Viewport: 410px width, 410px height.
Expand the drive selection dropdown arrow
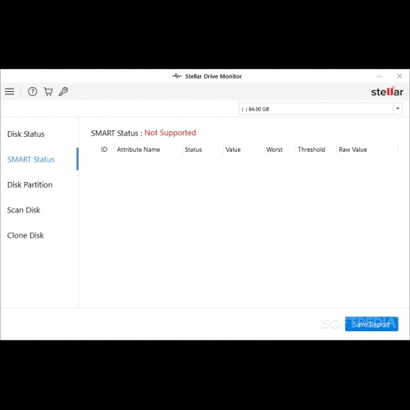398,109
